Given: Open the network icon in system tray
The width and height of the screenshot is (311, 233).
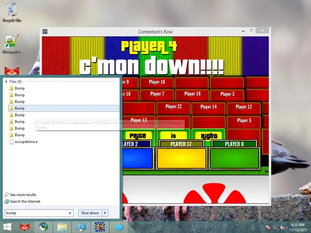Looking at the screenshot, I should [x=275, y=227].
